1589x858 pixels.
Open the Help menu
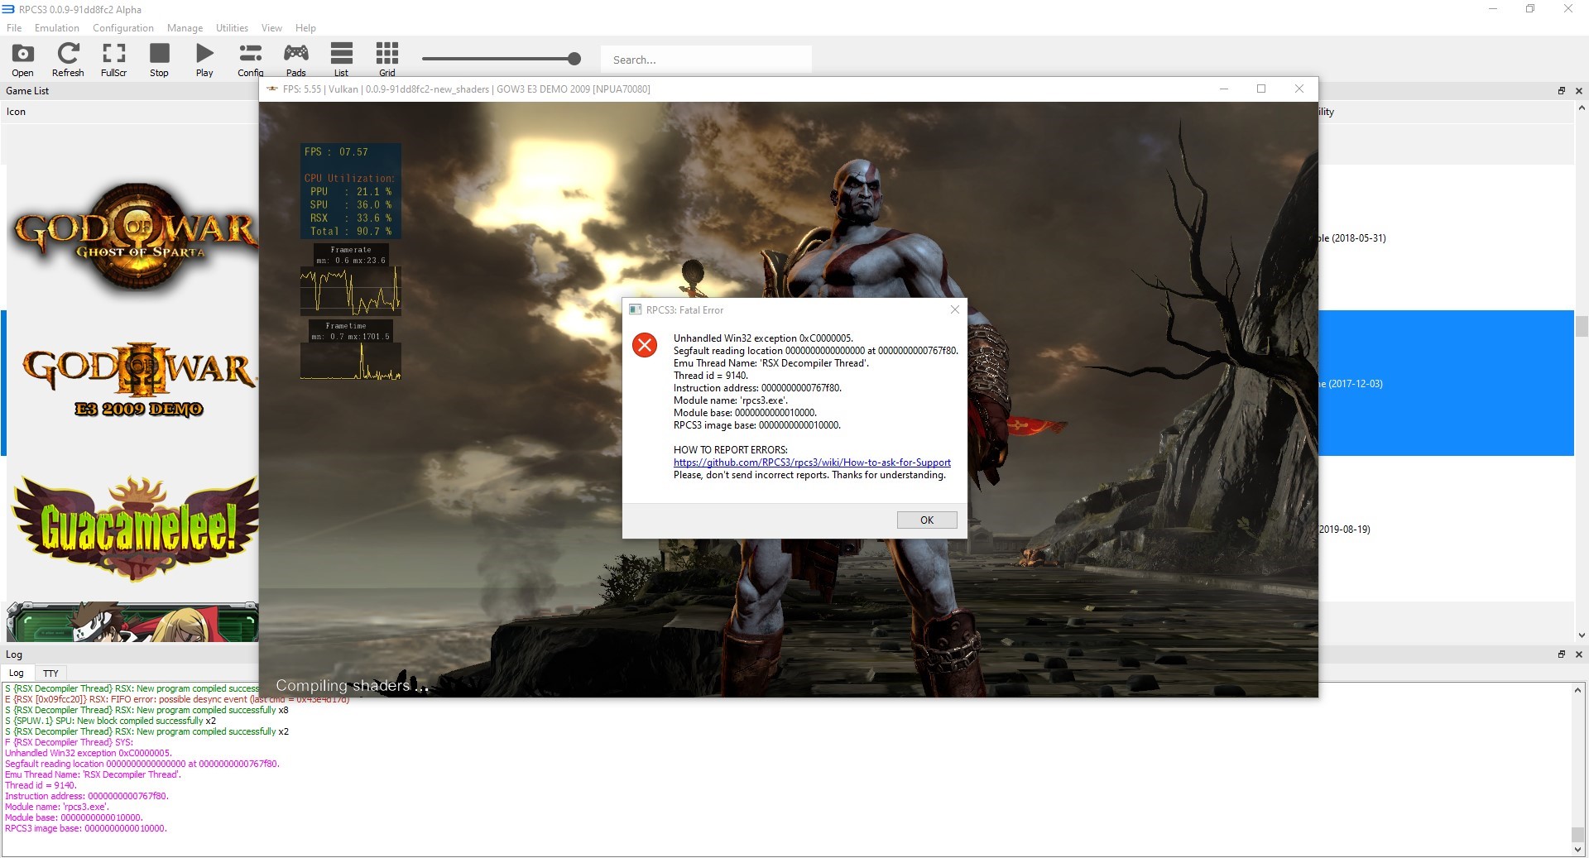[x=305, y=28]
